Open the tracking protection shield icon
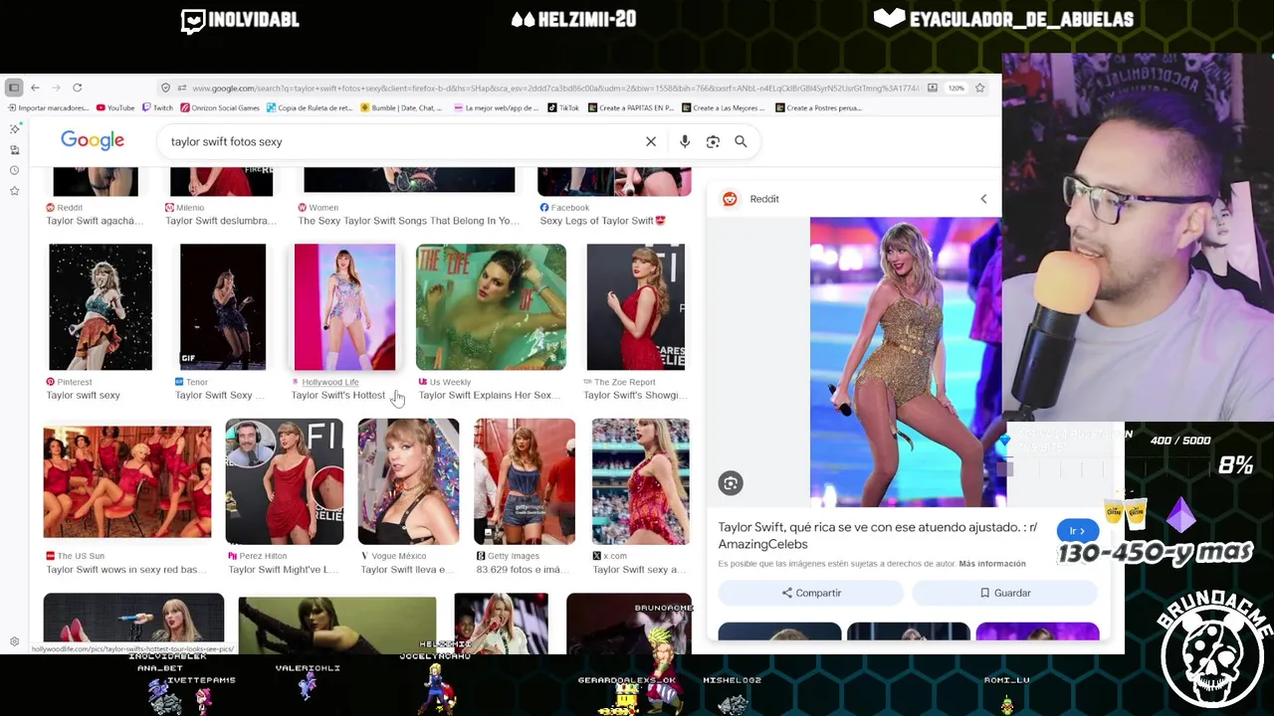The image size is (1274, 716). 165,88
